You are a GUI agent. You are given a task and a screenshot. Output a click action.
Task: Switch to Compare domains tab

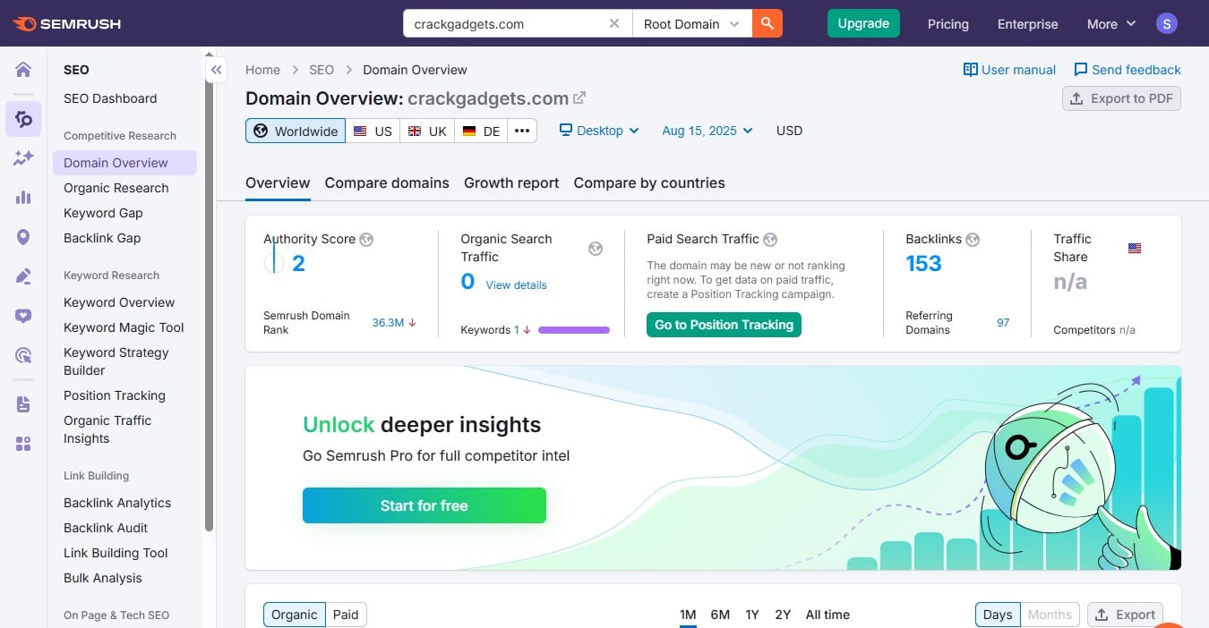pyautogui.click(x=387, y=182)
